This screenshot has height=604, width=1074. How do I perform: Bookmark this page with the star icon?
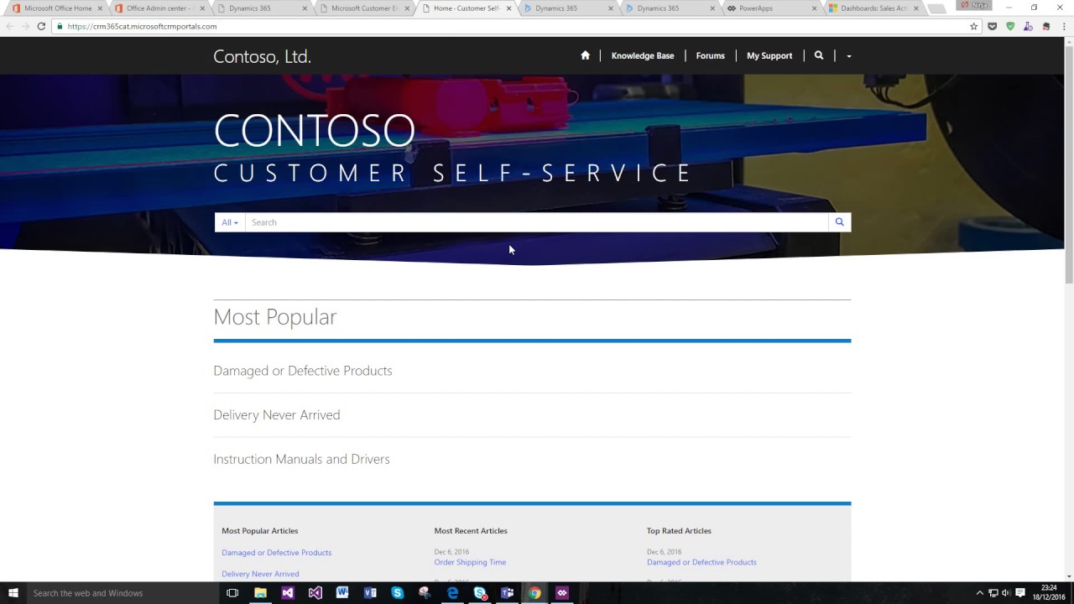coord(973,26)
